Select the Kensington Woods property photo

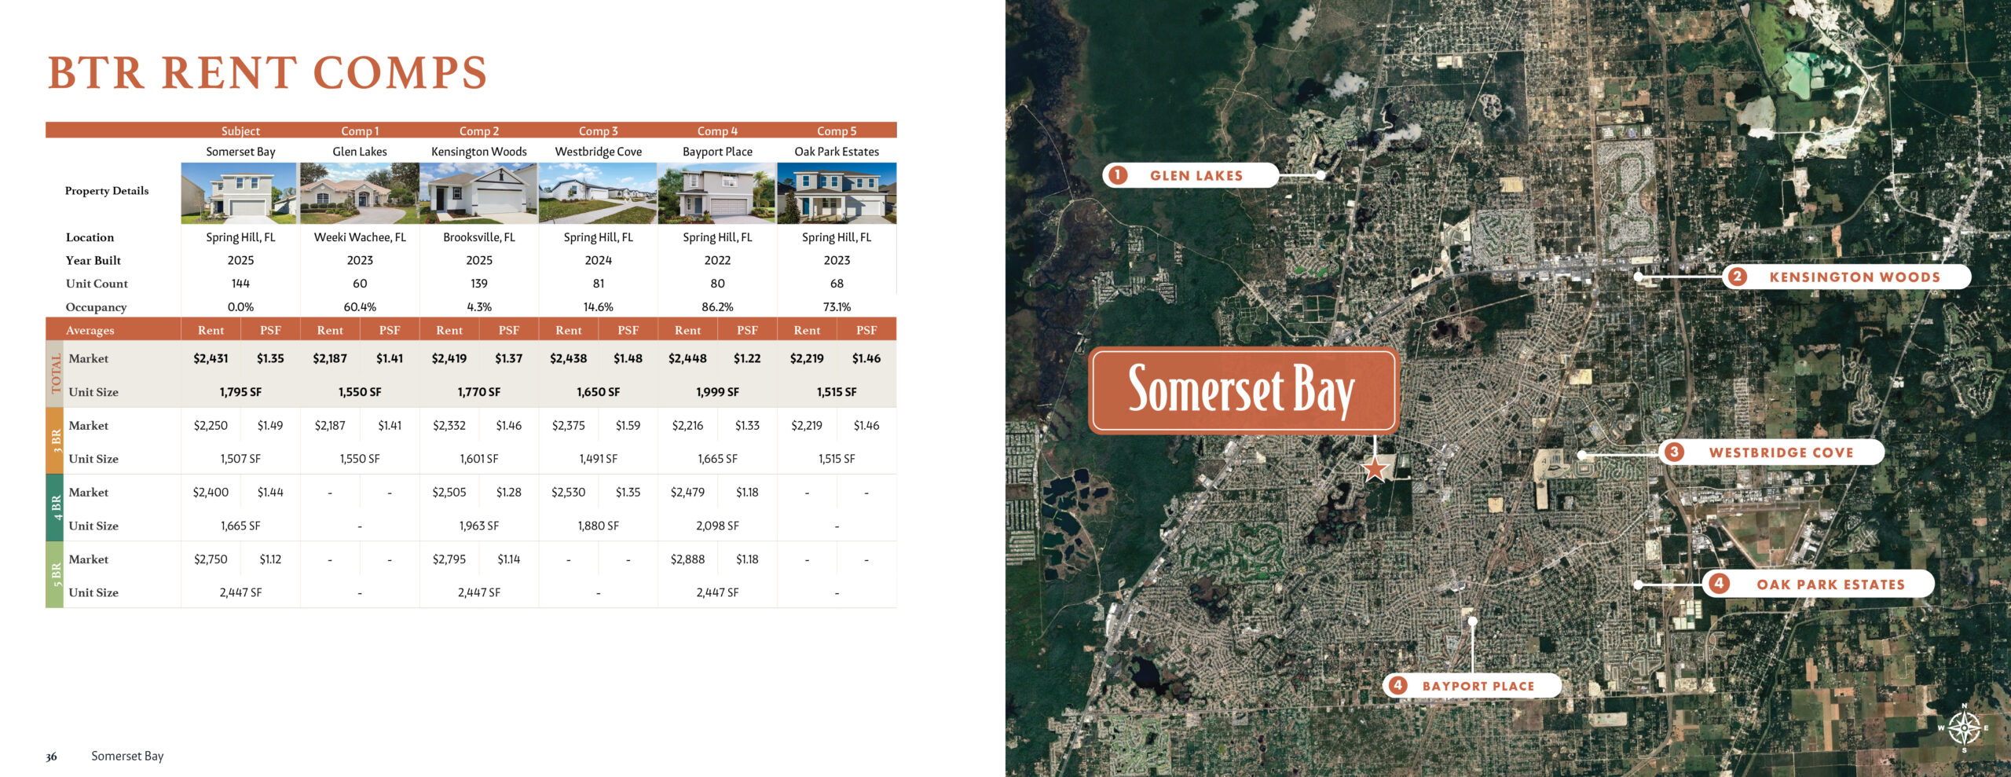click(478, 193)
